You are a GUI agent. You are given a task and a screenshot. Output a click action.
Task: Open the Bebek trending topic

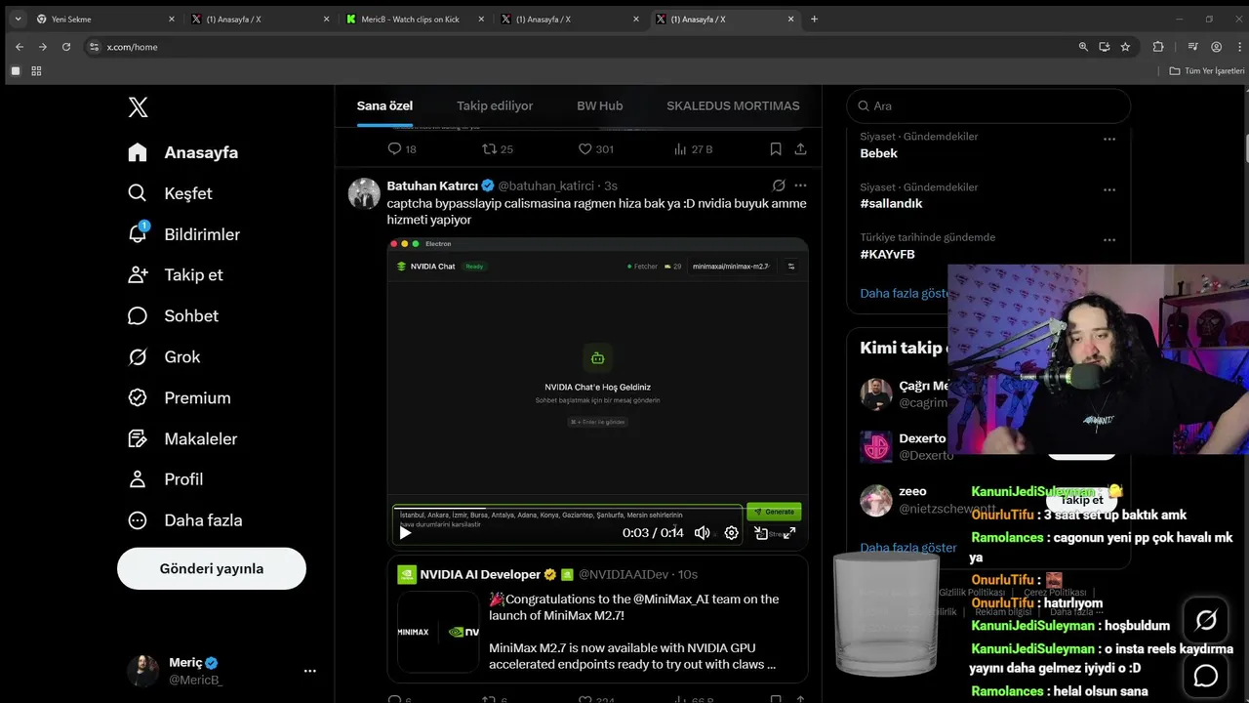pyautogui.click(x=878, y=153)
